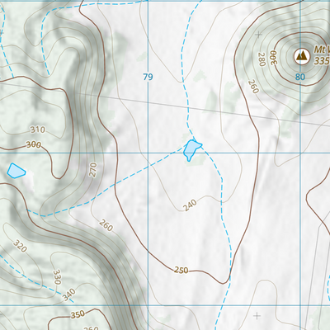This screenshot has height=330, width=330.
Task: Click the '335' peak elevation value
Action: [322, 61]
